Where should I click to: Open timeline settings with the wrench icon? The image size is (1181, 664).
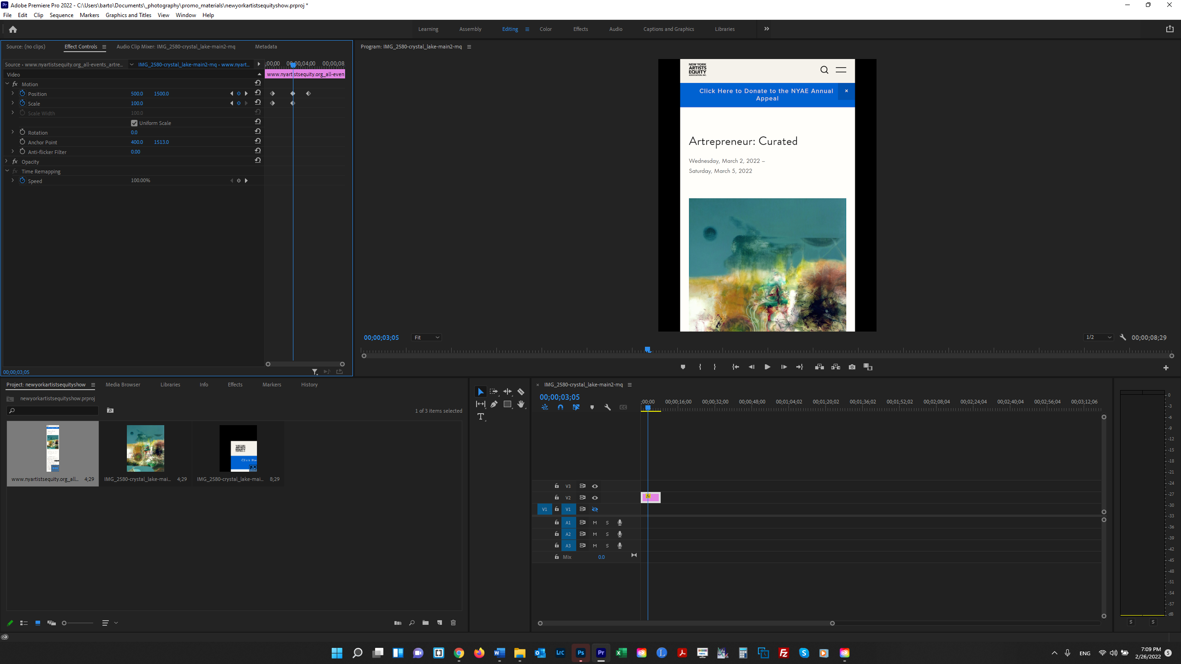pyautogui.click(x=608, y=407)
